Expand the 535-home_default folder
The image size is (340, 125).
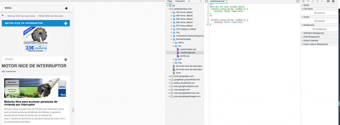click(171, 19)
